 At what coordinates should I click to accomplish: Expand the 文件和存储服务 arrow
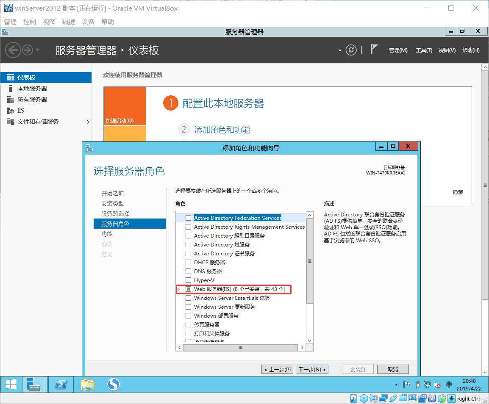(x=88, y=122)
